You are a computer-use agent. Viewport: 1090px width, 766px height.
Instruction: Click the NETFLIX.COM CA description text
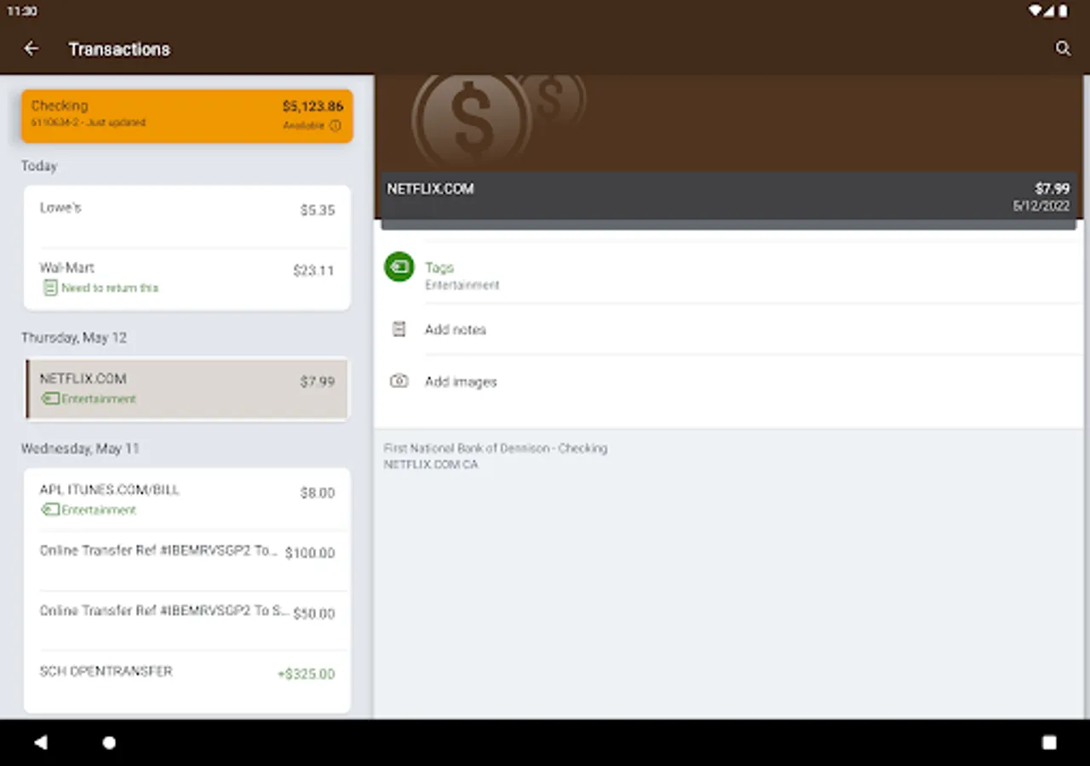tap(431, 465)
